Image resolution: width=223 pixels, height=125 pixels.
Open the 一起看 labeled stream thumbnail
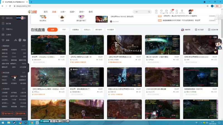pos(200,45)
